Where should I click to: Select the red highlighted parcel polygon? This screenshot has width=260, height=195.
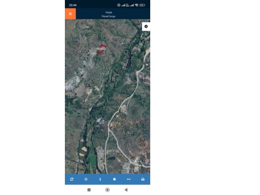(101, 49)
